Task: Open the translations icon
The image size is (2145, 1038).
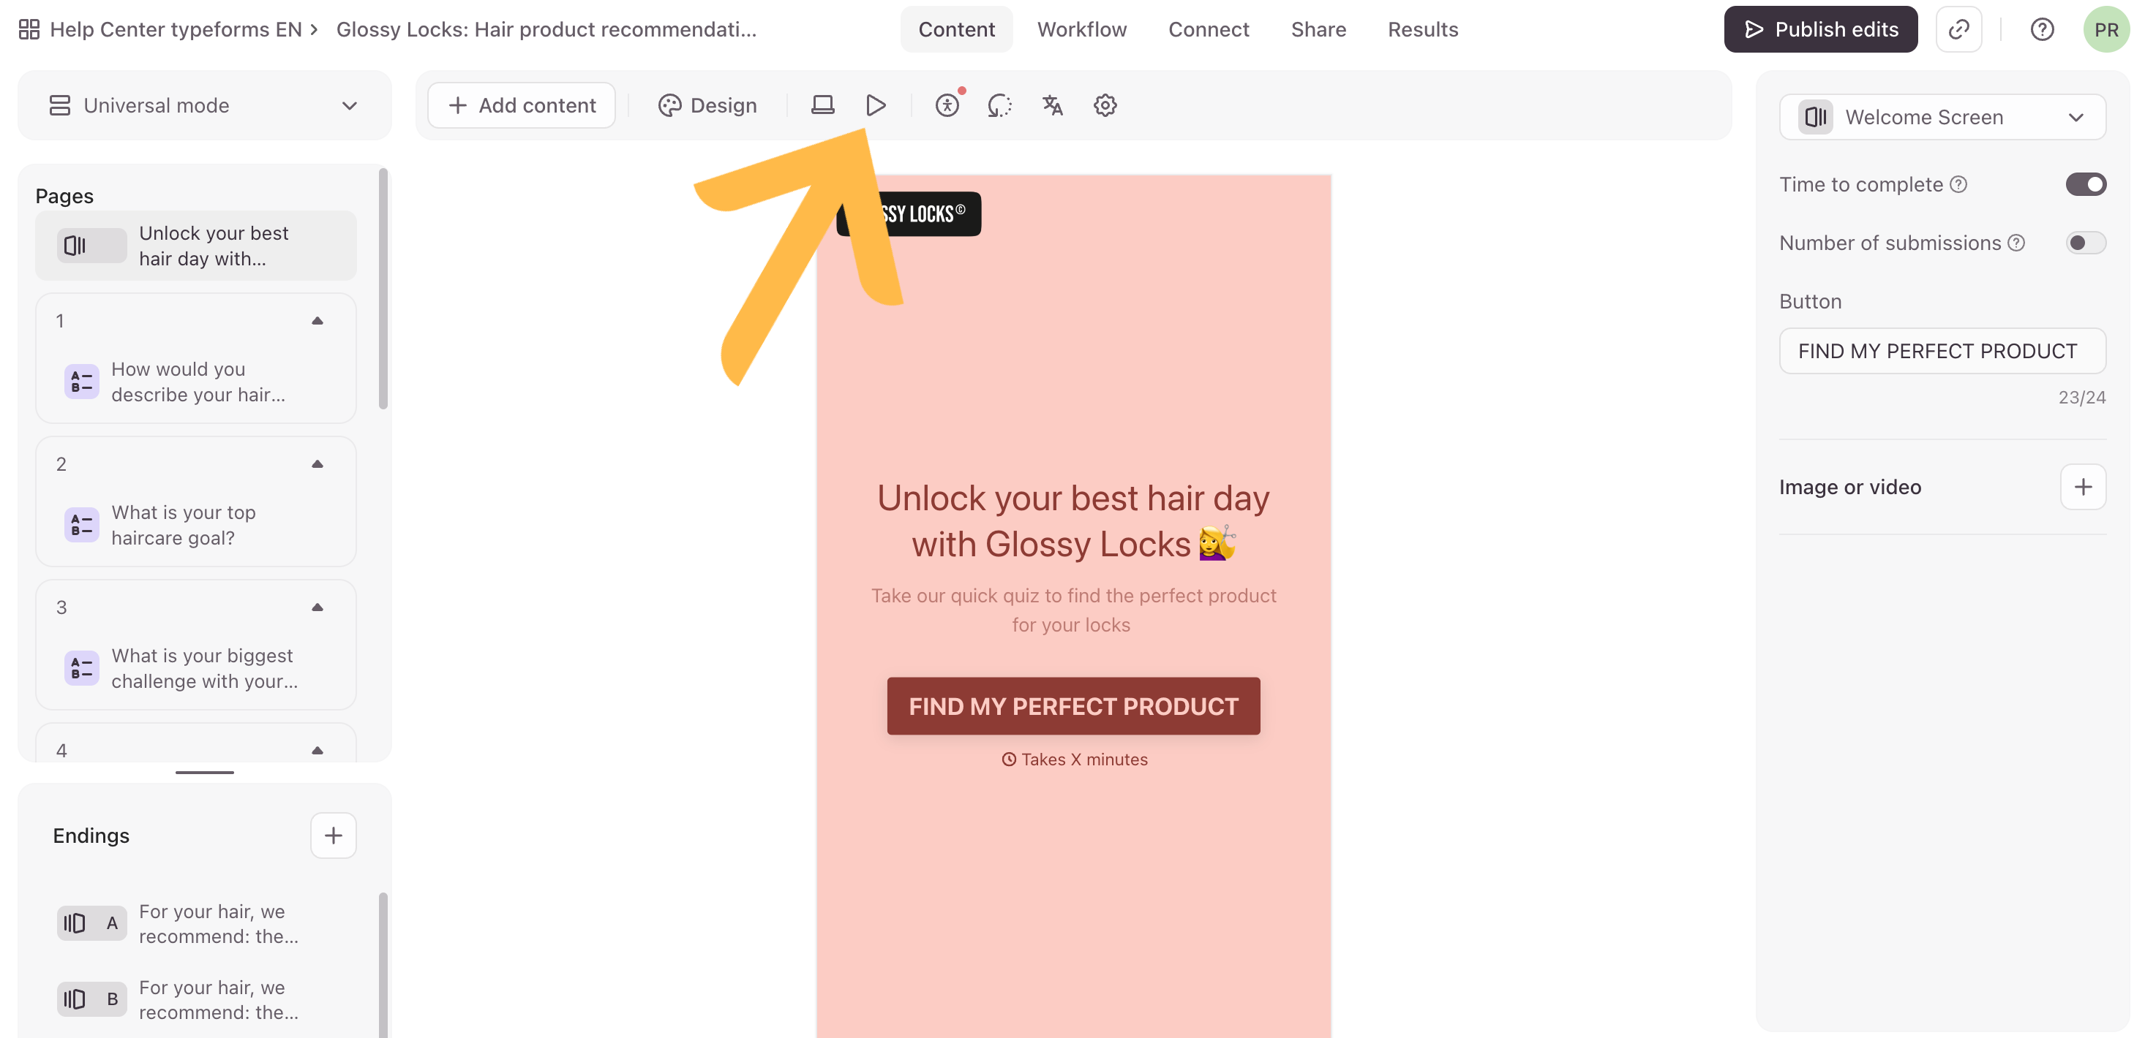Action: point(1053,106)
